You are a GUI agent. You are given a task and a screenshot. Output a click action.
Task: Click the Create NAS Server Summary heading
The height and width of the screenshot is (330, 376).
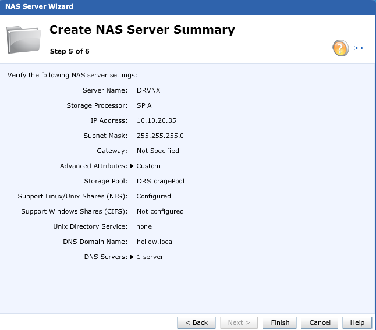pyautogui.click(x=142, y=30)
